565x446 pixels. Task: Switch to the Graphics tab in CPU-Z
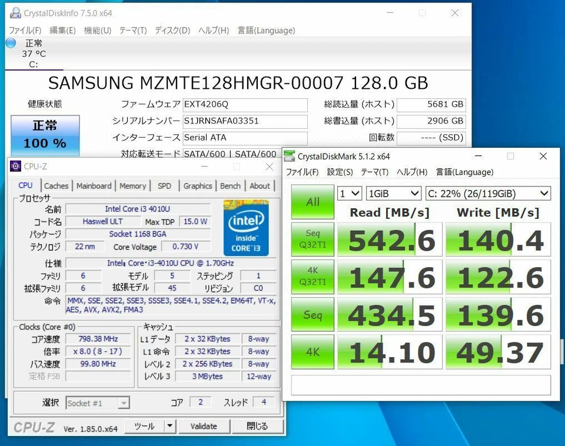coord(198,186)
